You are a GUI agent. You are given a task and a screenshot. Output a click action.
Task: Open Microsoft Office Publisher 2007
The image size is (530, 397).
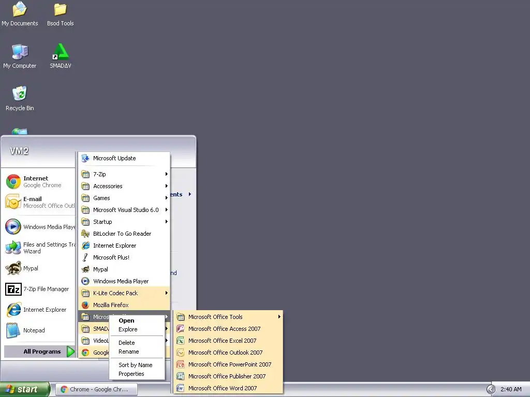228,376
